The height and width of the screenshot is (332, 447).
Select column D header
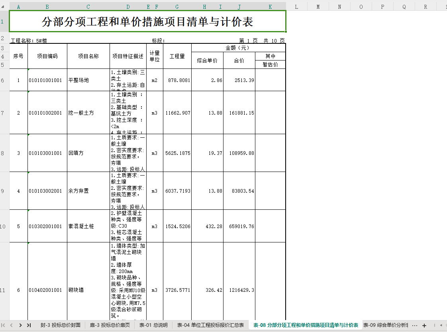pyautogui.click(x=128, y=7)
